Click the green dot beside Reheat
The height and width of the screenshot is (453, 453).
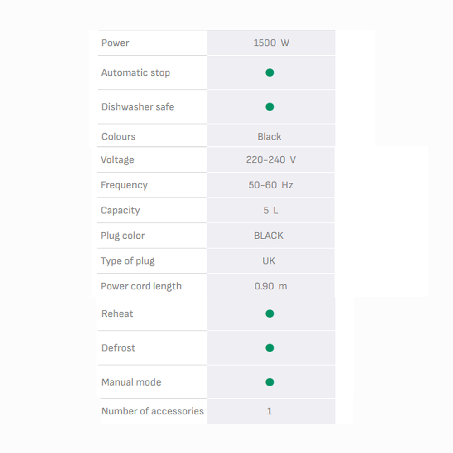(x=270, y=313)
